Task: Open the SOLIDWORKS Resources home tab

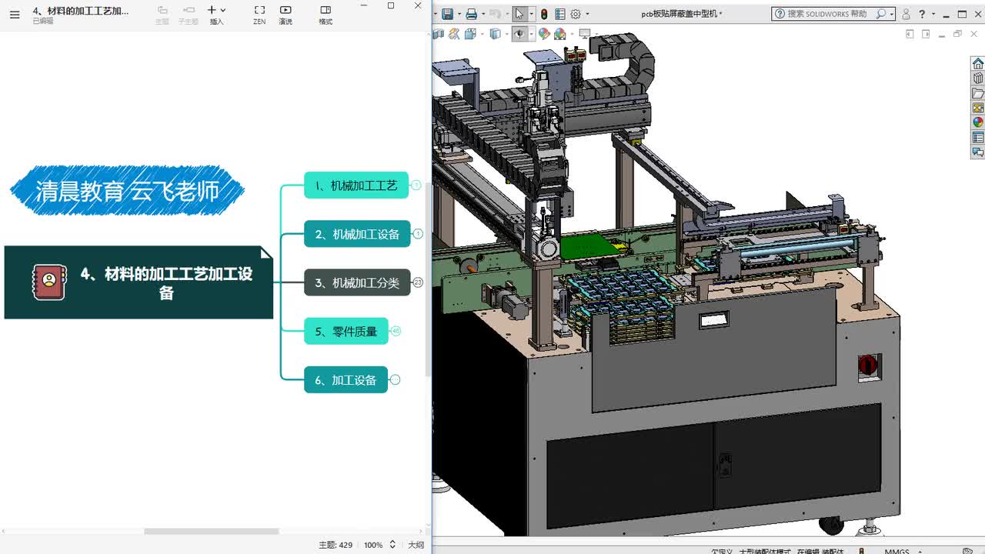Action: [x=978, y=63]
